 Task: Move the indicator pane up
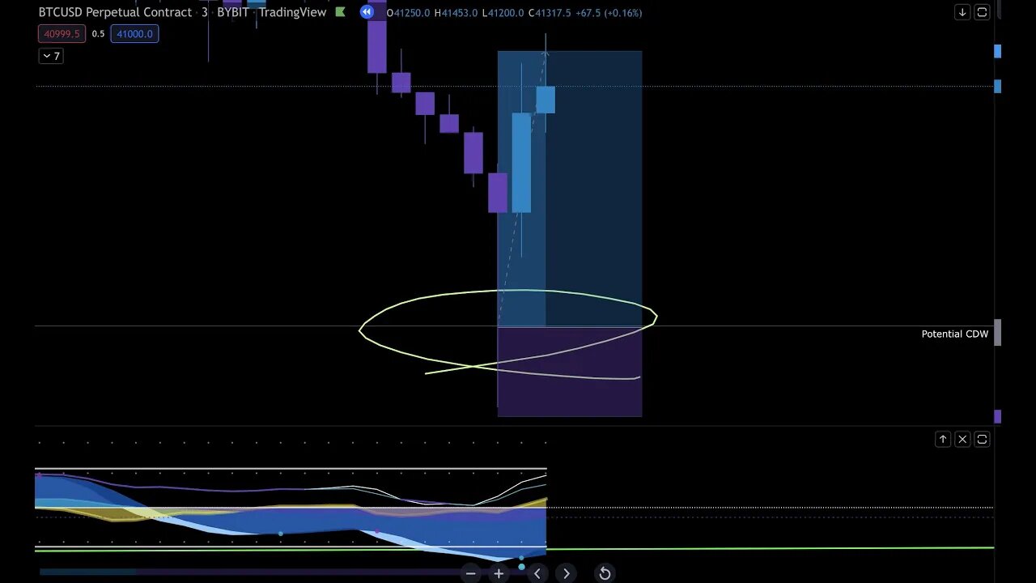click(943, 439)
